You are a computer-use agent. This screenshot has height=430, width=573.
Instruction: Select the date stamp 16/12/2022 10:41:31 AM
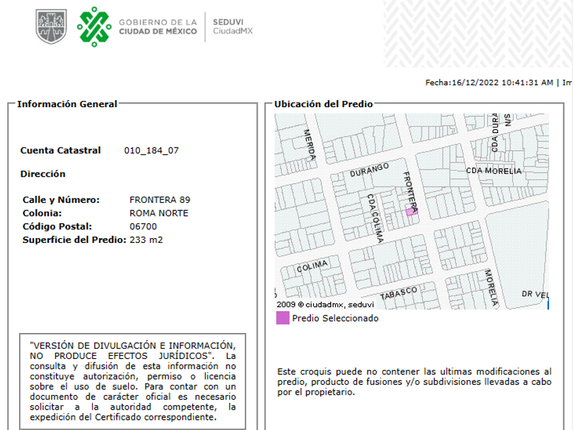pyautogui.click(x=503, y=83)
